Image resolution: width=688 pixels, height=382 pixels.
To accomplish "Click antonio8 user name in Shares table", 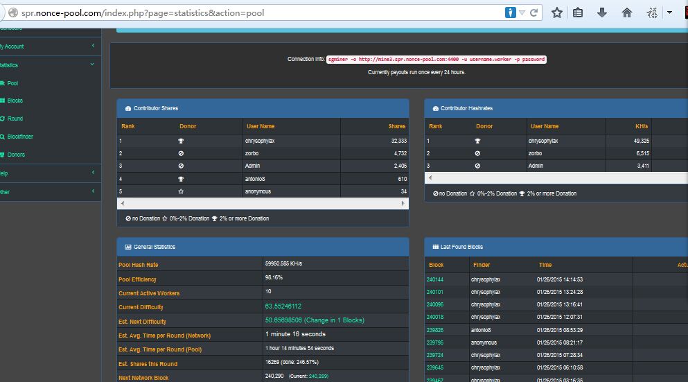I will click(x=255, y=179).
